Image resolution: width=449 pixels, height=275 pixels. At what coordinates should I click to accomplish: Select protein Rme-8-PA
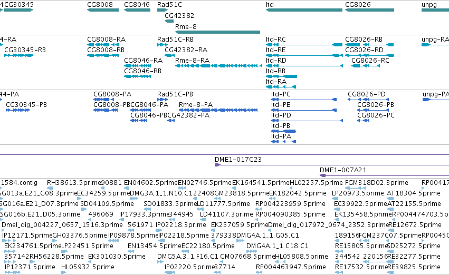[x=218, y=110]
